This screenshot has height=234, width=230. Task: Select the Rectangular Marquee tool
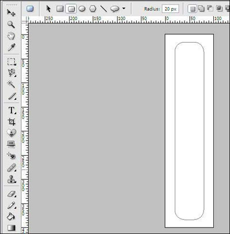[x=11, y=62]
